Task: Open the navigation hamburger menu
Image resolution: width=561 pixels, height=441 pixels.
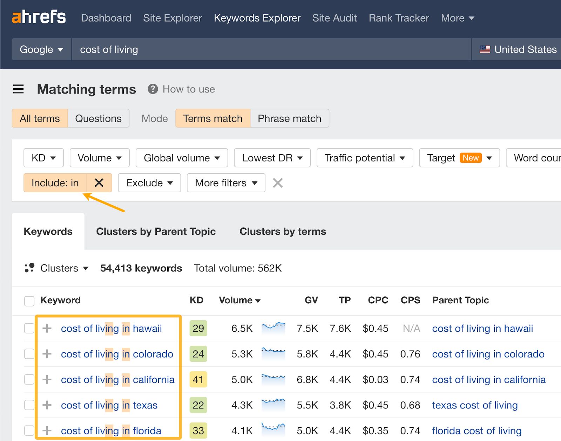Action: tap(18, 89)
